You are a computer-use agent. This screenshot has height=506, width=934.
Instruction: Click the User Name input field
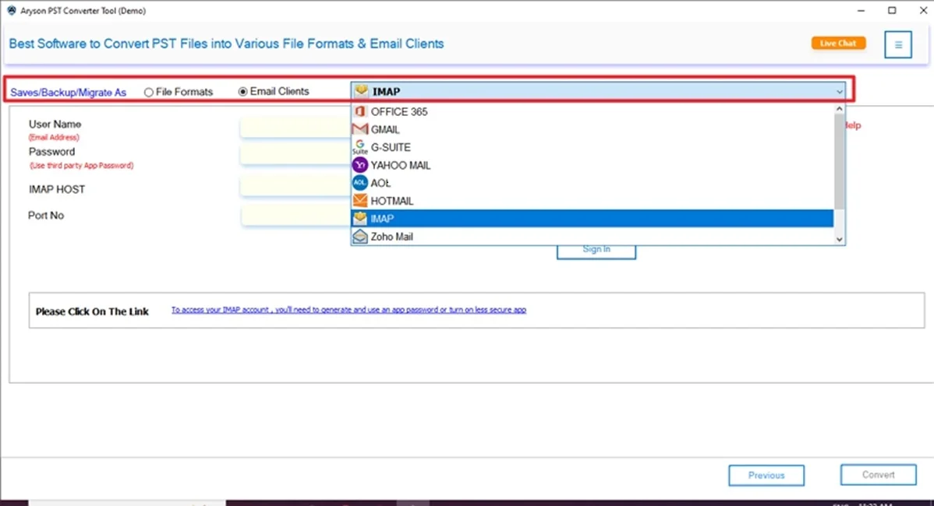click(295, 127)
